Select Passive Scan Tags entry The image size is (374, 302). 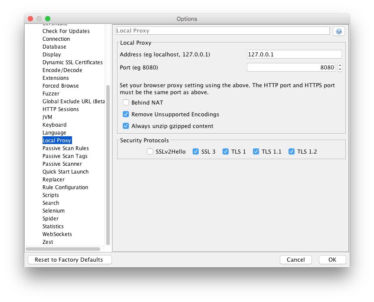point(65,156)
